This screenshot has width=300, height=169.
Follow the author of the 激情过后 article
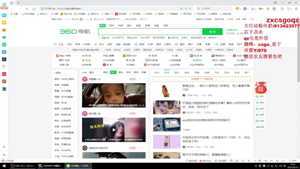(x=195, y=95)
